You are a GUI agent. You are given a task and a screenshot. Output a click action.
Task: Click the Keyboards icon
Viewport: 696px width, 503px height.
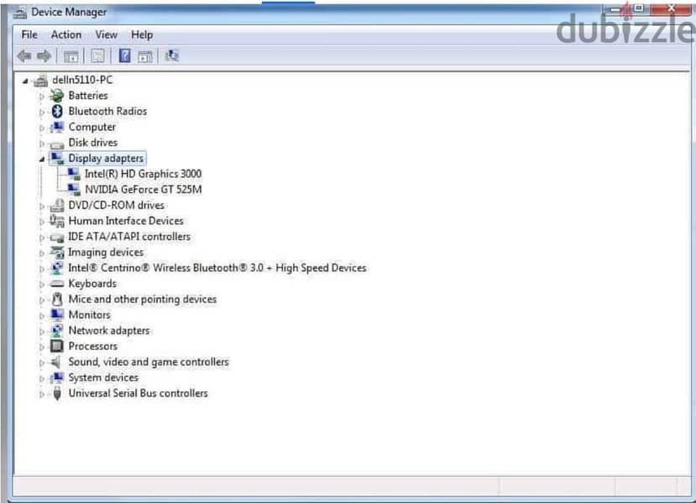click(57, 284)
